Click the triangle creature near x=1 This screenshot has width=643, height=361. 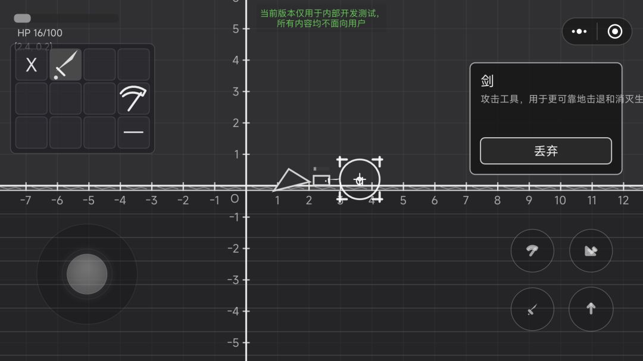pyautogui.click(x=292, y=179)
